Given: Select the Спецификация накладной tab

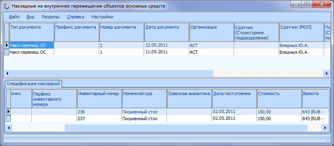Looking at the screenshot, I should [33, 84].
